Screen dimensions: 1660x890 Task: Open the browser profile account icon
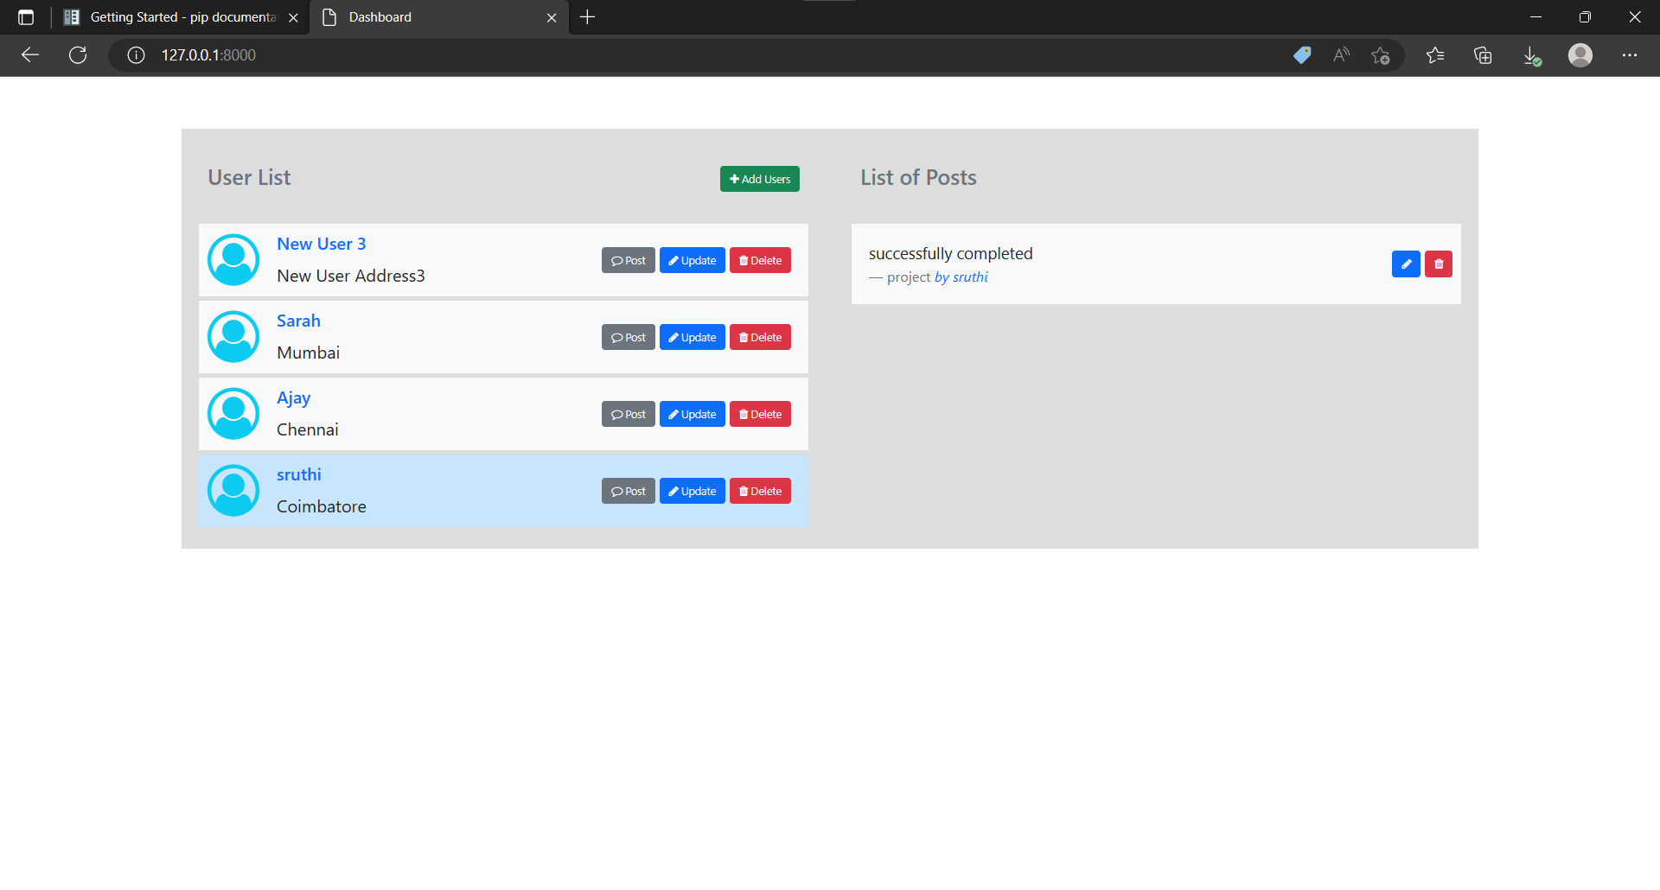(1580, 55)
